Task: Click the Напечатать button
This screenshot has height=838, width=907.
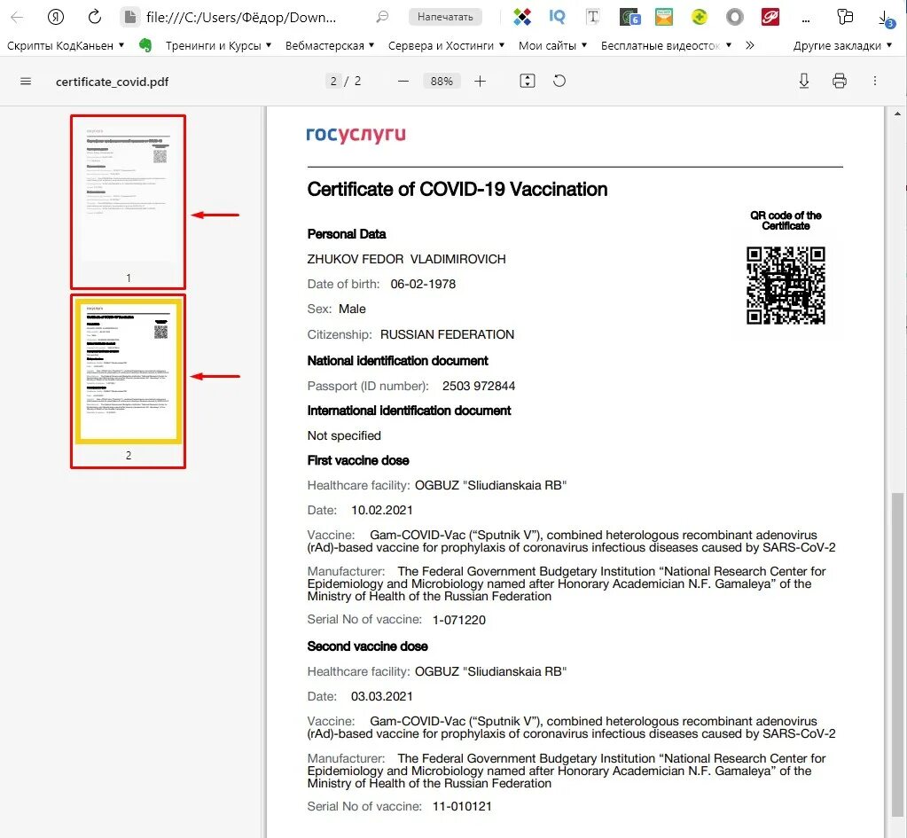Action: click(x=445, y=17)
